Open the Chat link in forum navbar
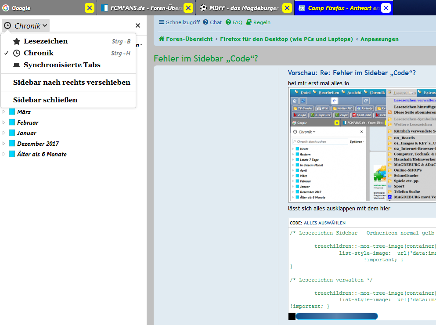 (x=212, y=22)
